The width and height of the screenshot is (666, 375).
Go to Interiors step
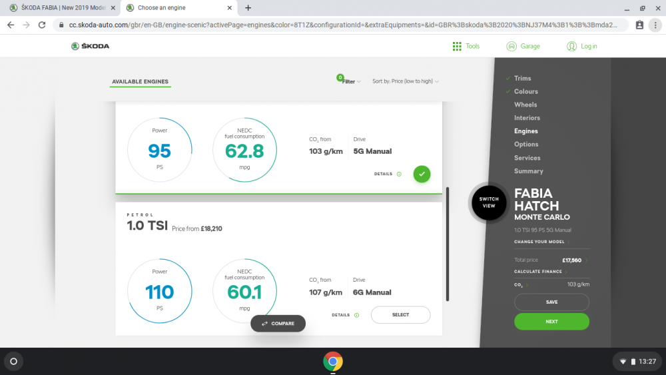(527, 118)
